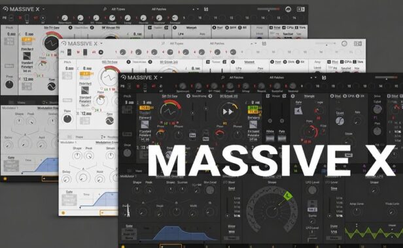Click macro knob 8 in the middle light window
The height and width of the screenshot is (248, 403).
(x=233, y=52)
